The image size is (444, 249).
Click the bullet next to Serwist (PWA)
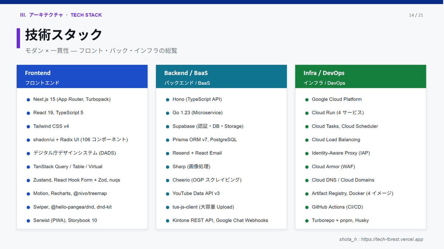click(x=28, y=221)
